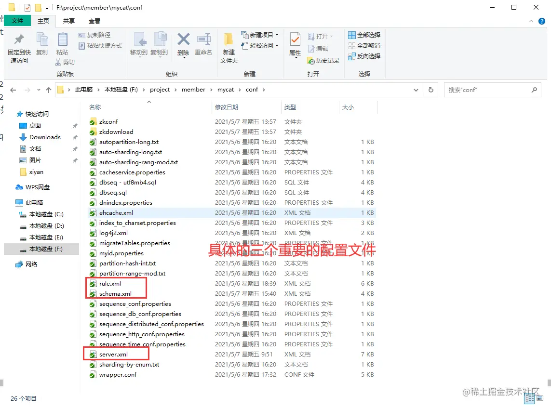The height and width of the screenshot is (408, 551).
Task: Select Quick access (快速访问) in sidebar
Action: point(33,114)
